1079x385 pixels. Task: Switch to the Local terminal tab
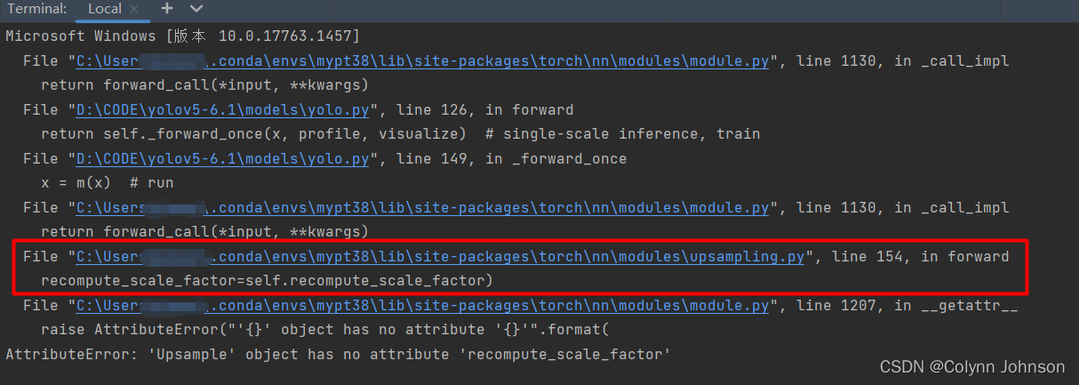pyautogui.click(x=105, y=9)
